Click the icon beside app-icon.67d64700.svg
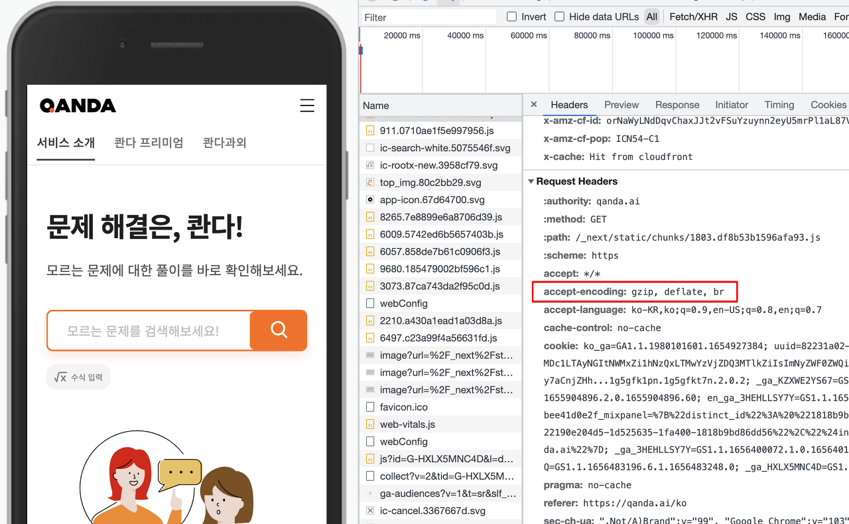849x524 pixels. coord(370,200)
